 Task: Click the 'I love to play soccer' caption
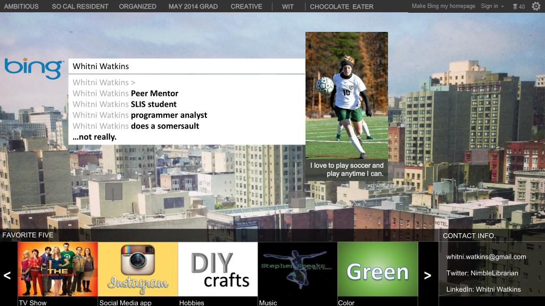point(346,169)
